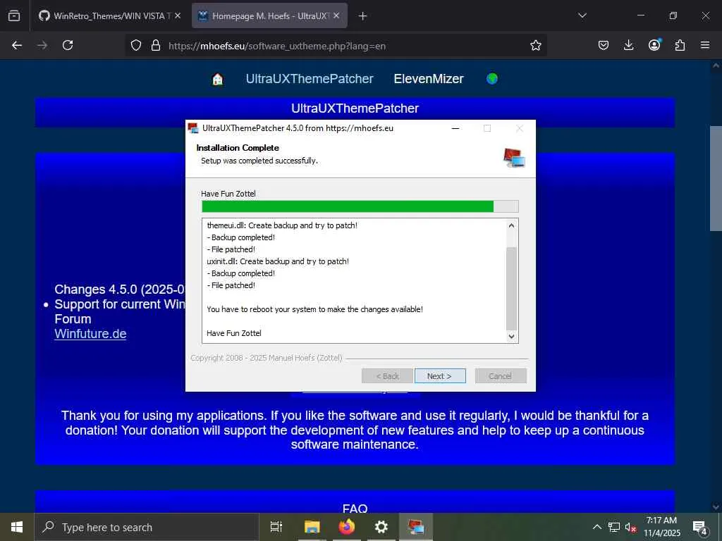This screenshot has width=722, height=541.
Task: Open the taskbar clock and date
Action: [661, 527]
